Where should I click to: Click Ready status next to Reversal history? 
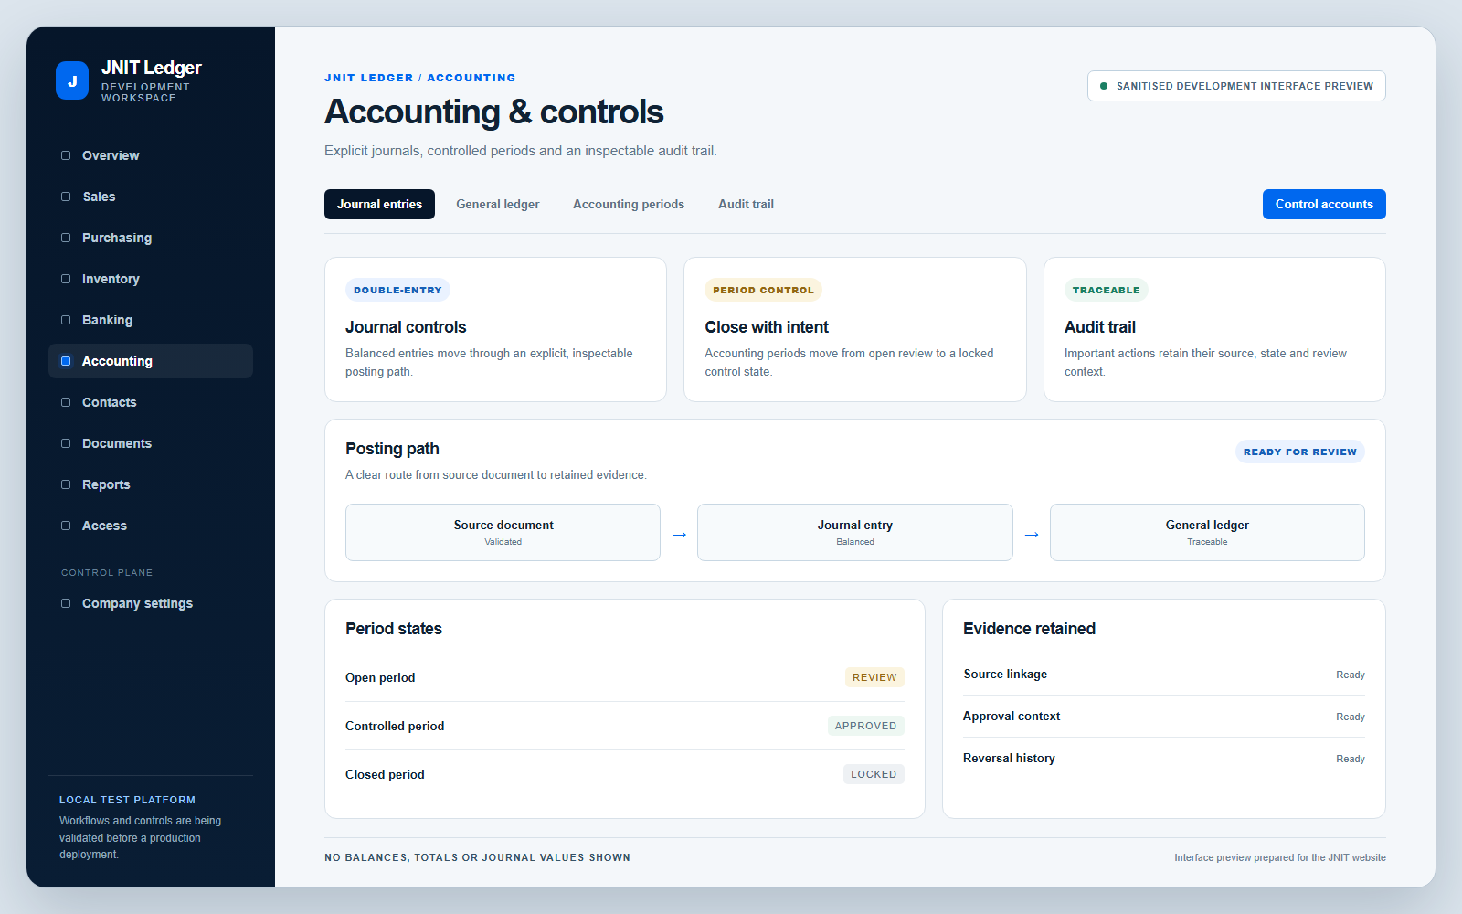click(x=1351, y=759)
